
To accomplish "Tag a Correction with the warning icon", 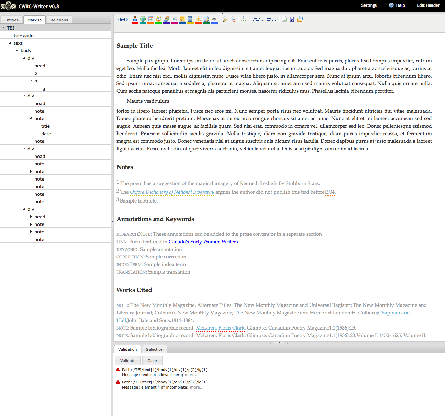I will 198,19.
